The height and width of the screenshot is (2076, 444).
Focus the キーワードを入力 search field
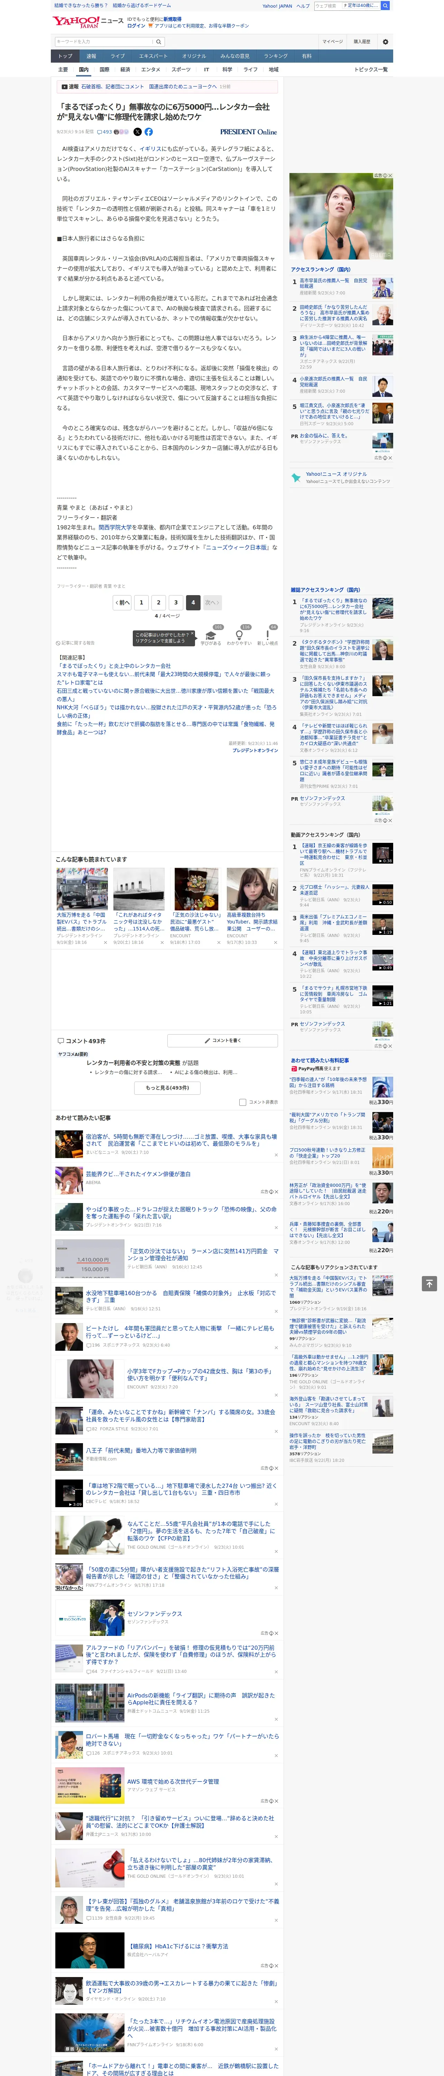103,41
